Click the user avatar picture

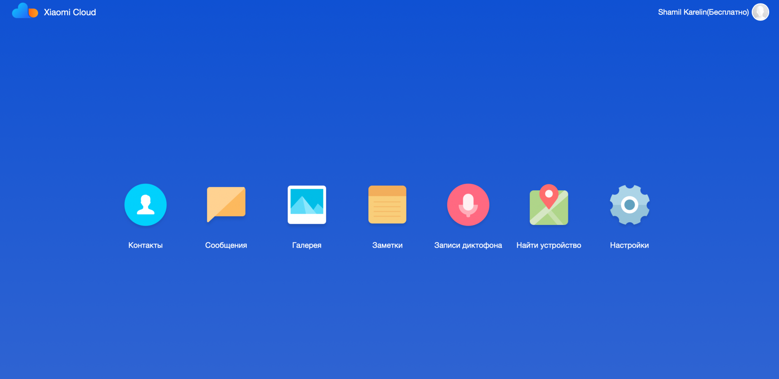pyautogui.click(x=760, y=12)
